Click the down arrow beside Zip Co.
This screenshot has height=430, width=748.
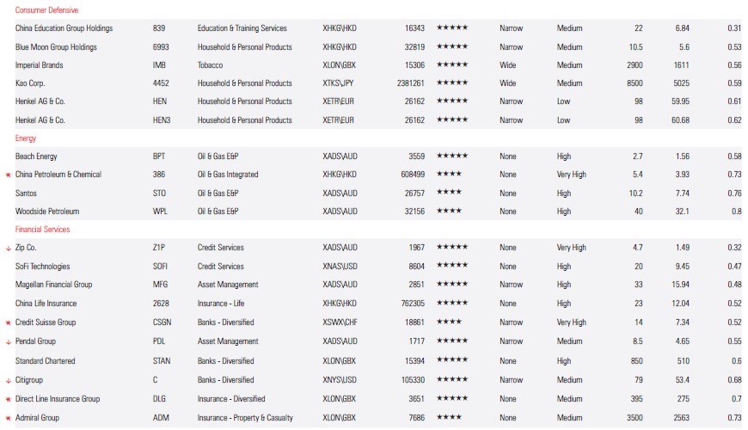[8, 248]
